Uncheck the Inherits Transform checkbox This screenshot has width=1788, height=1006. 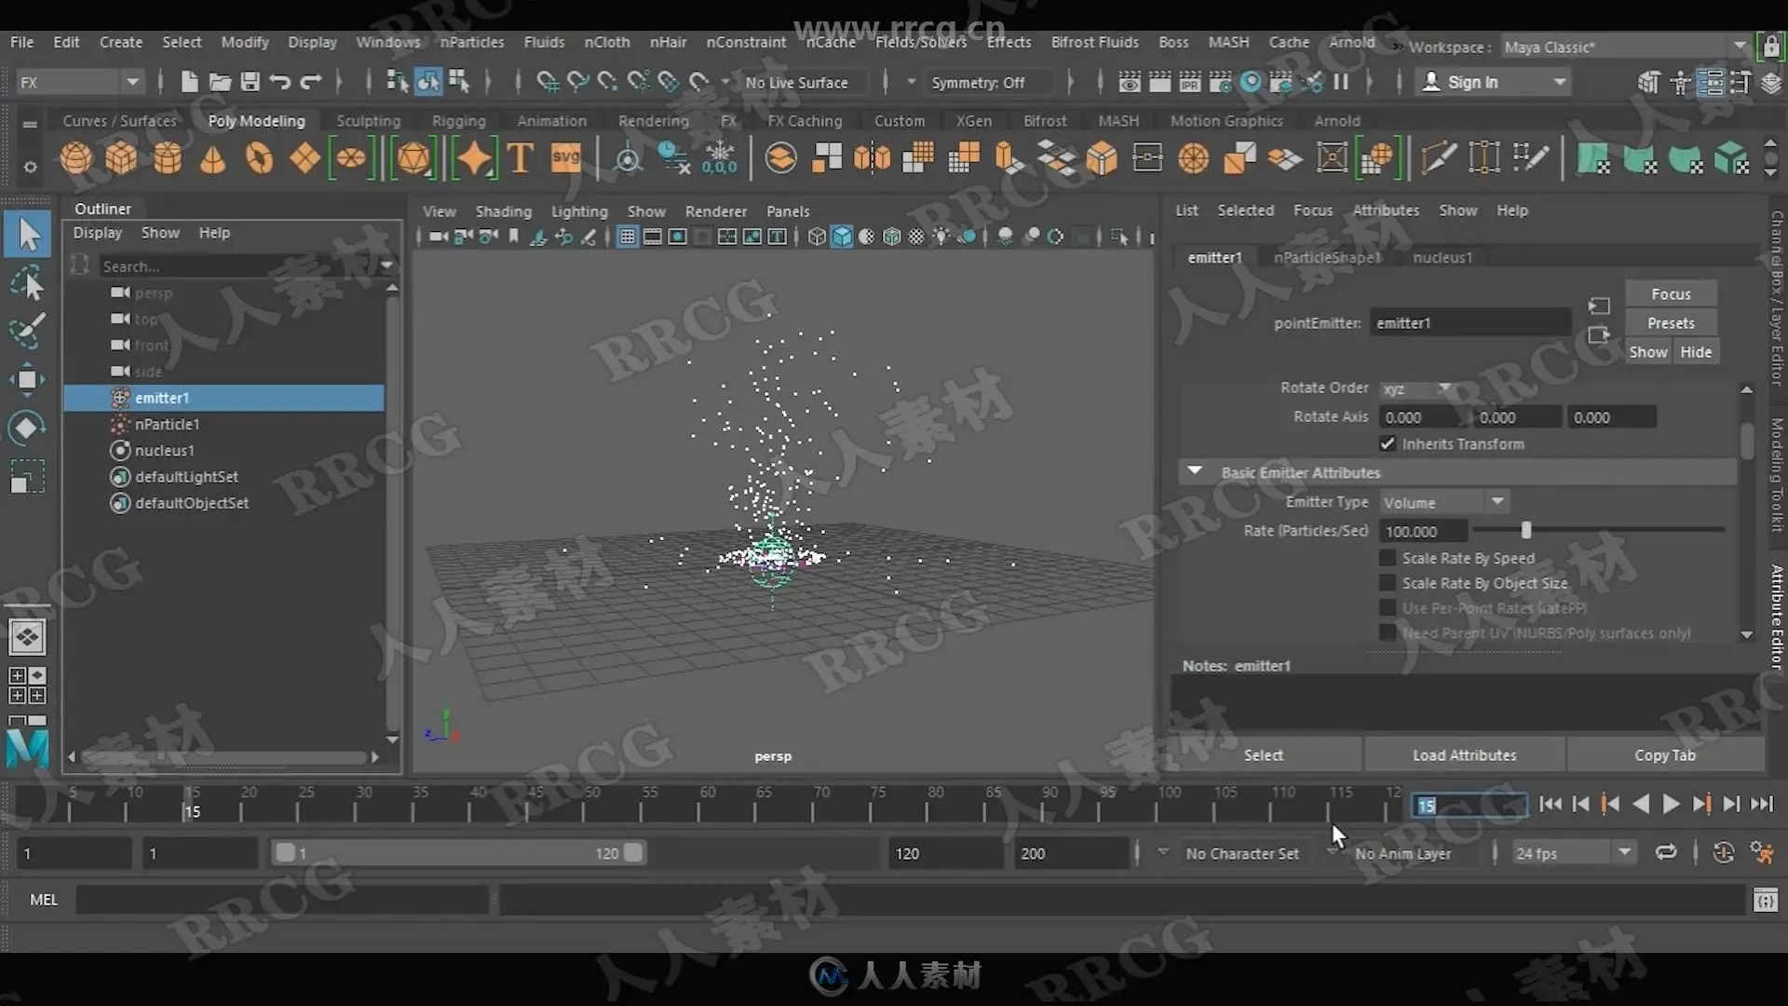[x=1388, y=444]
